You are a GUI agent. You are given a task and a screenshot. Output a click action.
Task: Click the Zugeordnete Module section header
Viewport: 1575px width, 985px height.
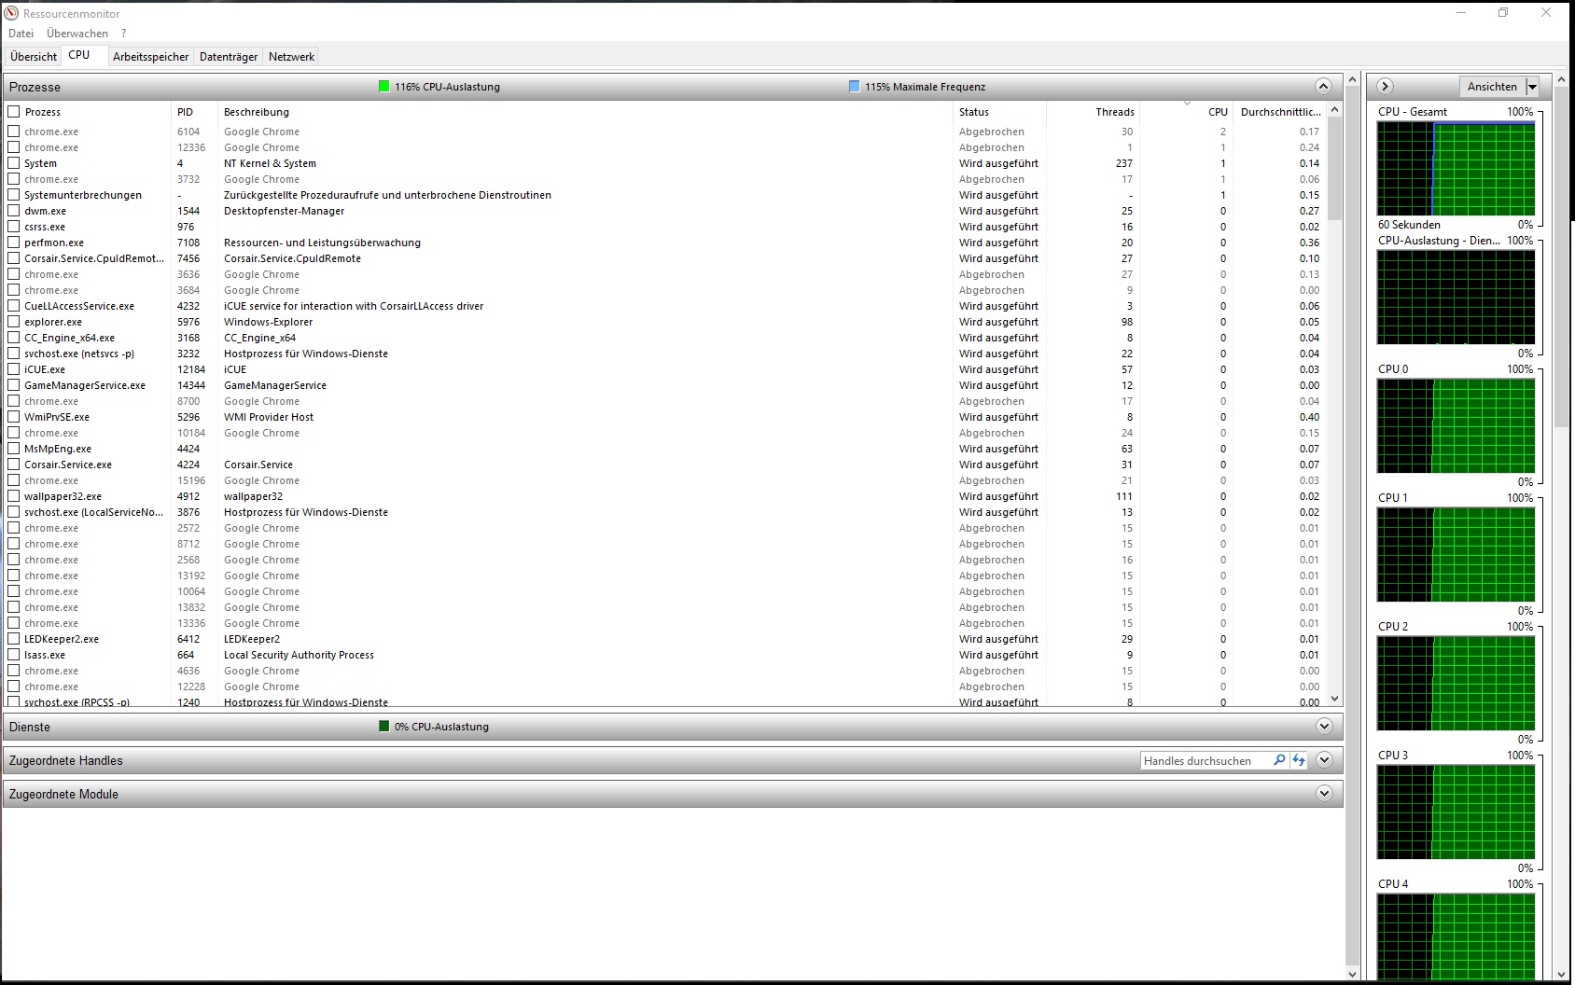tap(673, 794)
